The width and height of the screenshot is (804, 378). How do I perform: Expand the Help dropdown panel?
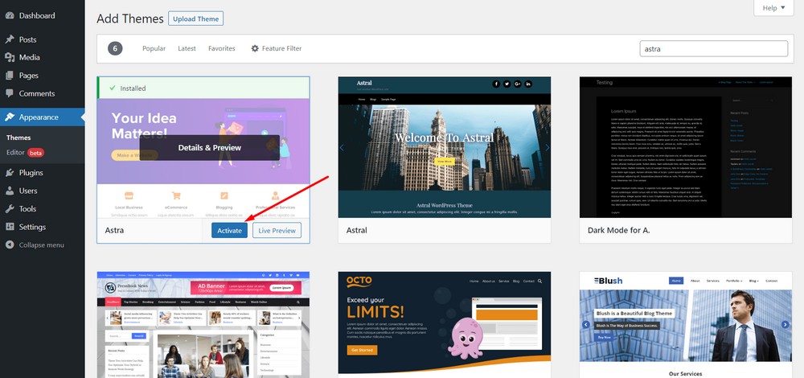pos(773,8)
